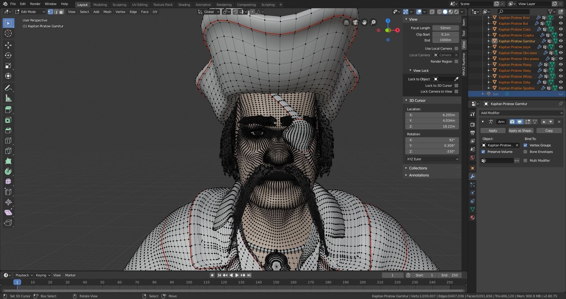Toggle camera view icon in viewport

355,22
